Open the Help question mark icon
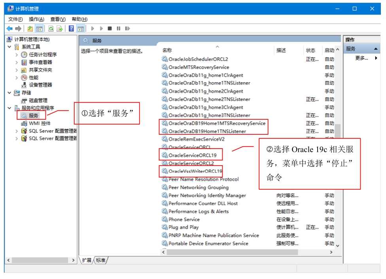 [x=71, y=28]
